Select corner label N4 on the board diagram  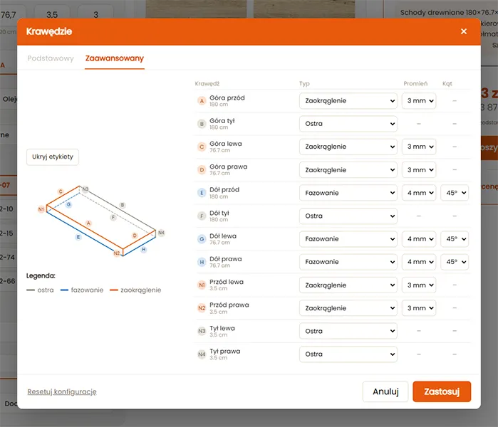[161, 233]
